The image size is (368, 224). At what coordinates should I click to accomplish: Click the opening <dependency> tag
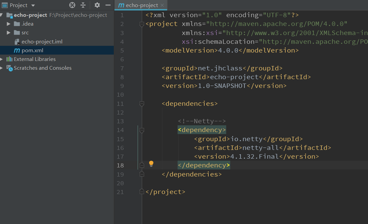tap(202, 130)
